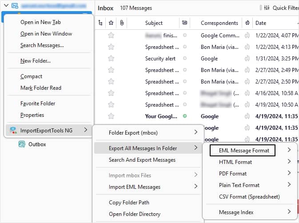The width and height of the screenshot is (299, 223).
Task: Star the 'Your Googl...' message
Action: 111,116
